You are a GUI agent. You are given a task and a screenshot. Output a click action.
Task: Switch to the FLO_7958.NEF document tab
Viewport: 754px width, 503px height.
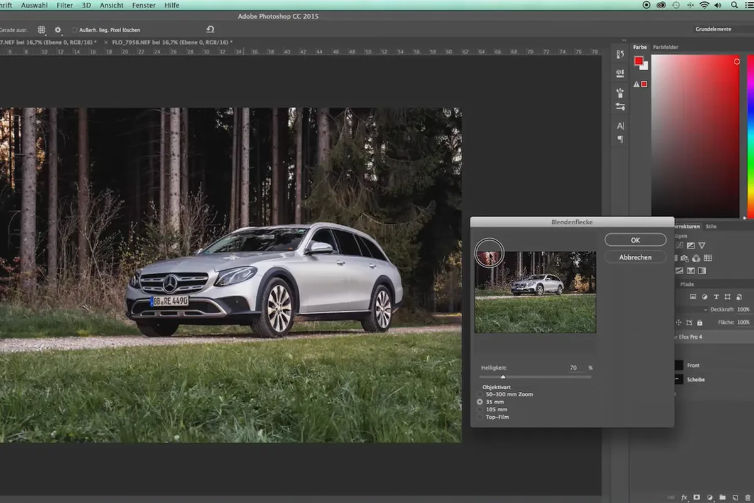[172, 42]
